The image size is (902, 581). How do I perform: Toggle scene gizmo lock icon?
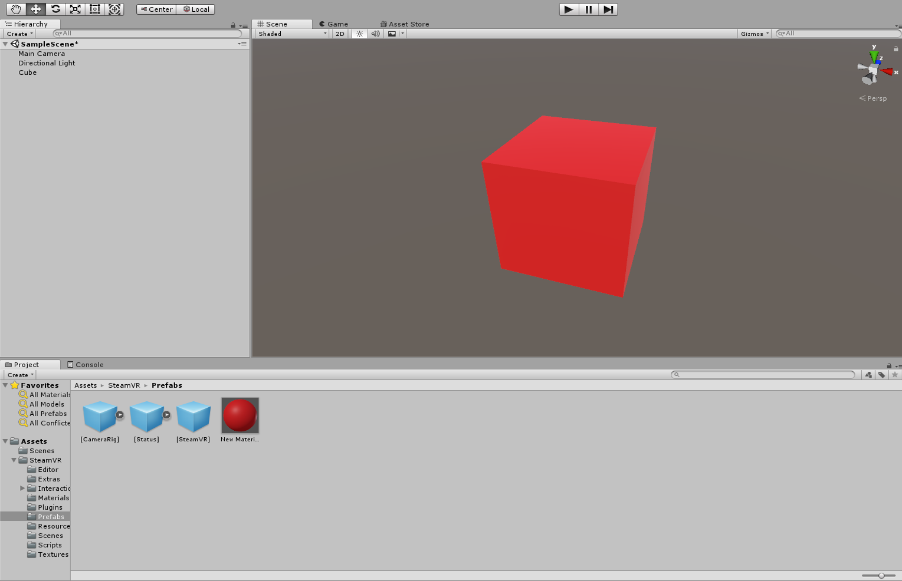[x=896, y=48]
